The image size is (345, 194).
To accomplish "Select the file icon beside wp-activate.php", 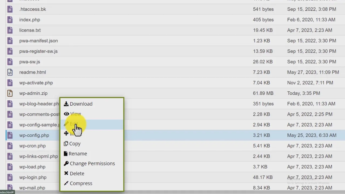I will [x=10, y=83].
